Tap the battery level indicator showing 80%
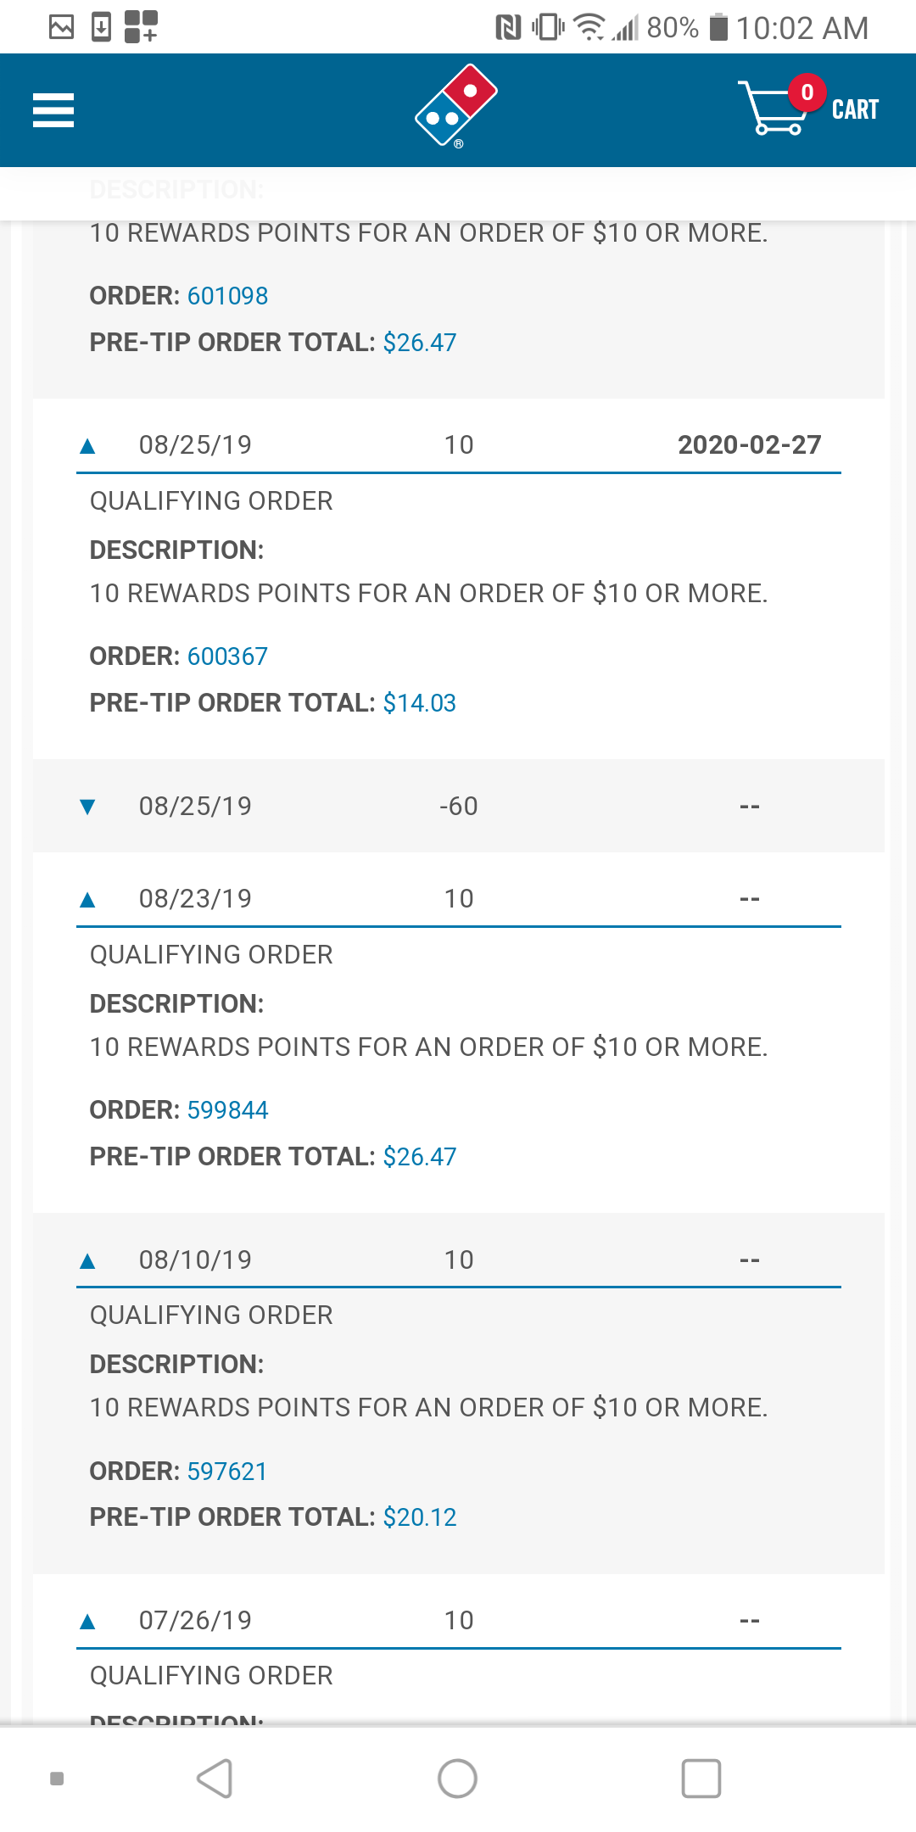Image resolution: width=916 pixels, height=1832 pixels. click(x=673, y=27)
